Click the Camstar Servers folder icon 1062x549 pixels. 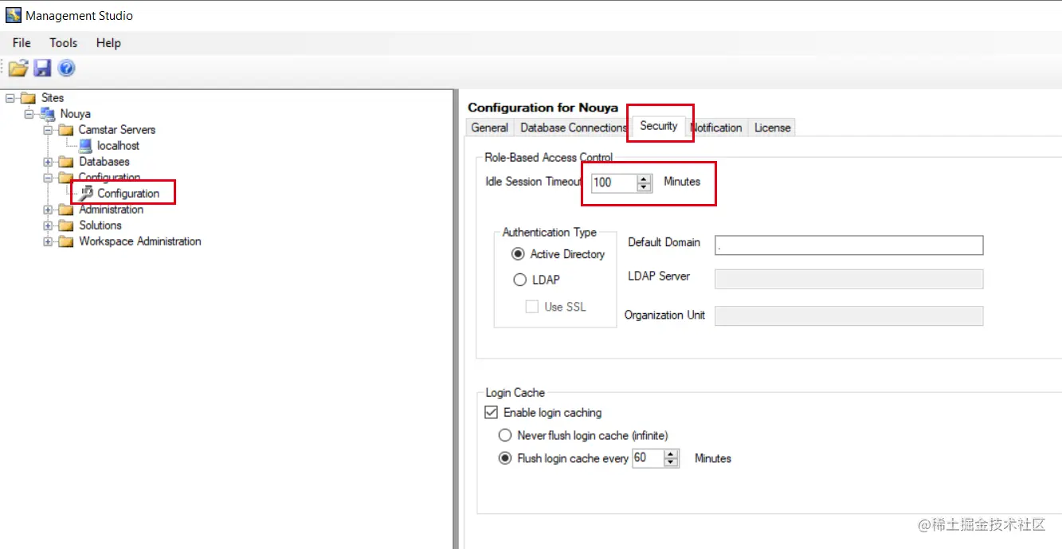pos(66,130)
